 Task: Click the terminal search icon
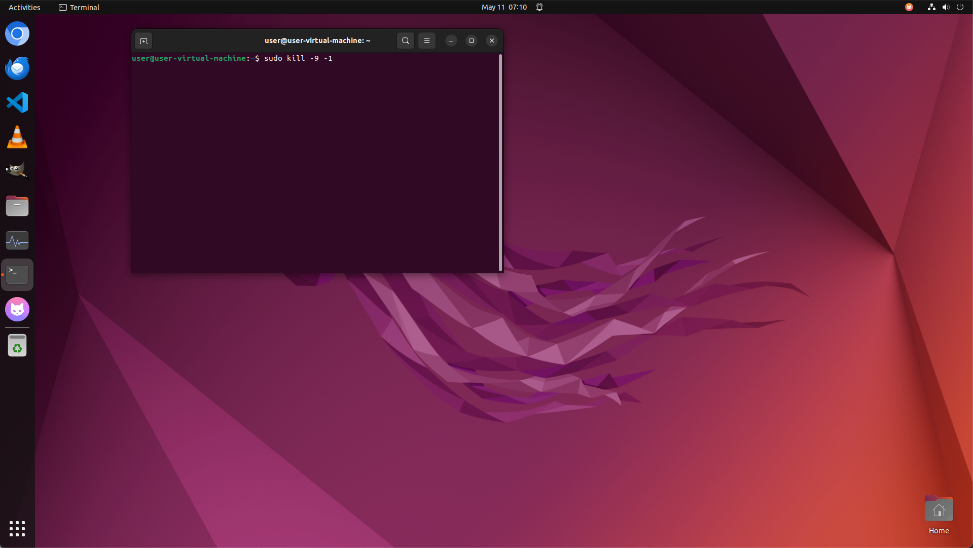click(405, 41)
